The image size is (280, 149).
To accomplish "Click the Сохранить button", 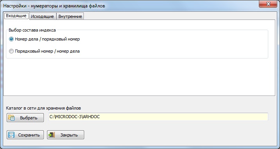I will tap(25, 135).
